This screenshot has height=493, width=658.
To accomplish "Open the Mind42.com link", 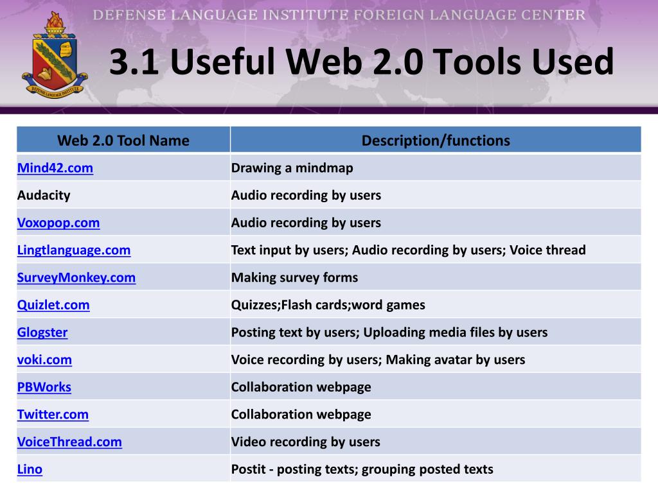I will coord(55,168).
